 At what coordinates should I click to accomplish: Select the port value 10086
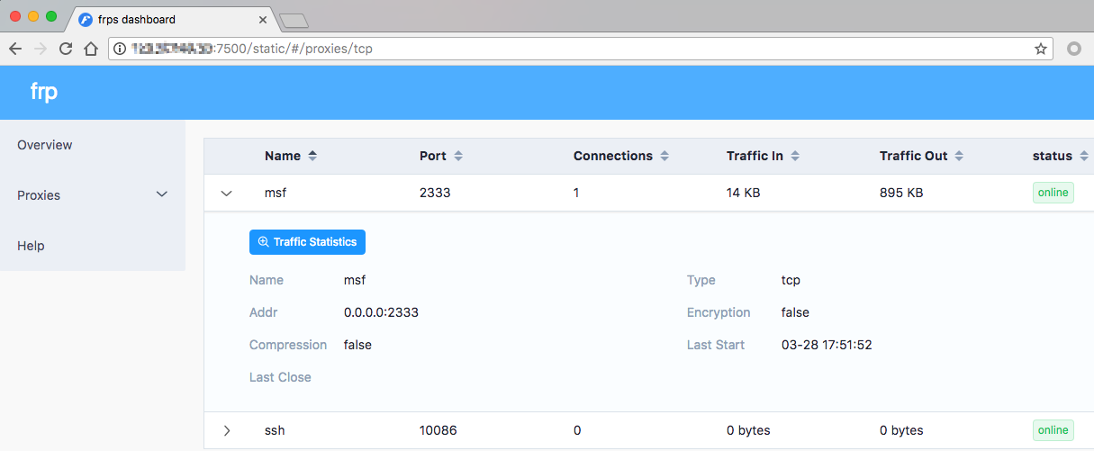point(439,430)
